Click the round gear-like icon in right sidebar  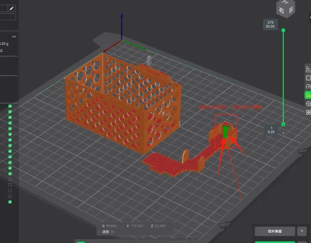click(x=308, y=103)
